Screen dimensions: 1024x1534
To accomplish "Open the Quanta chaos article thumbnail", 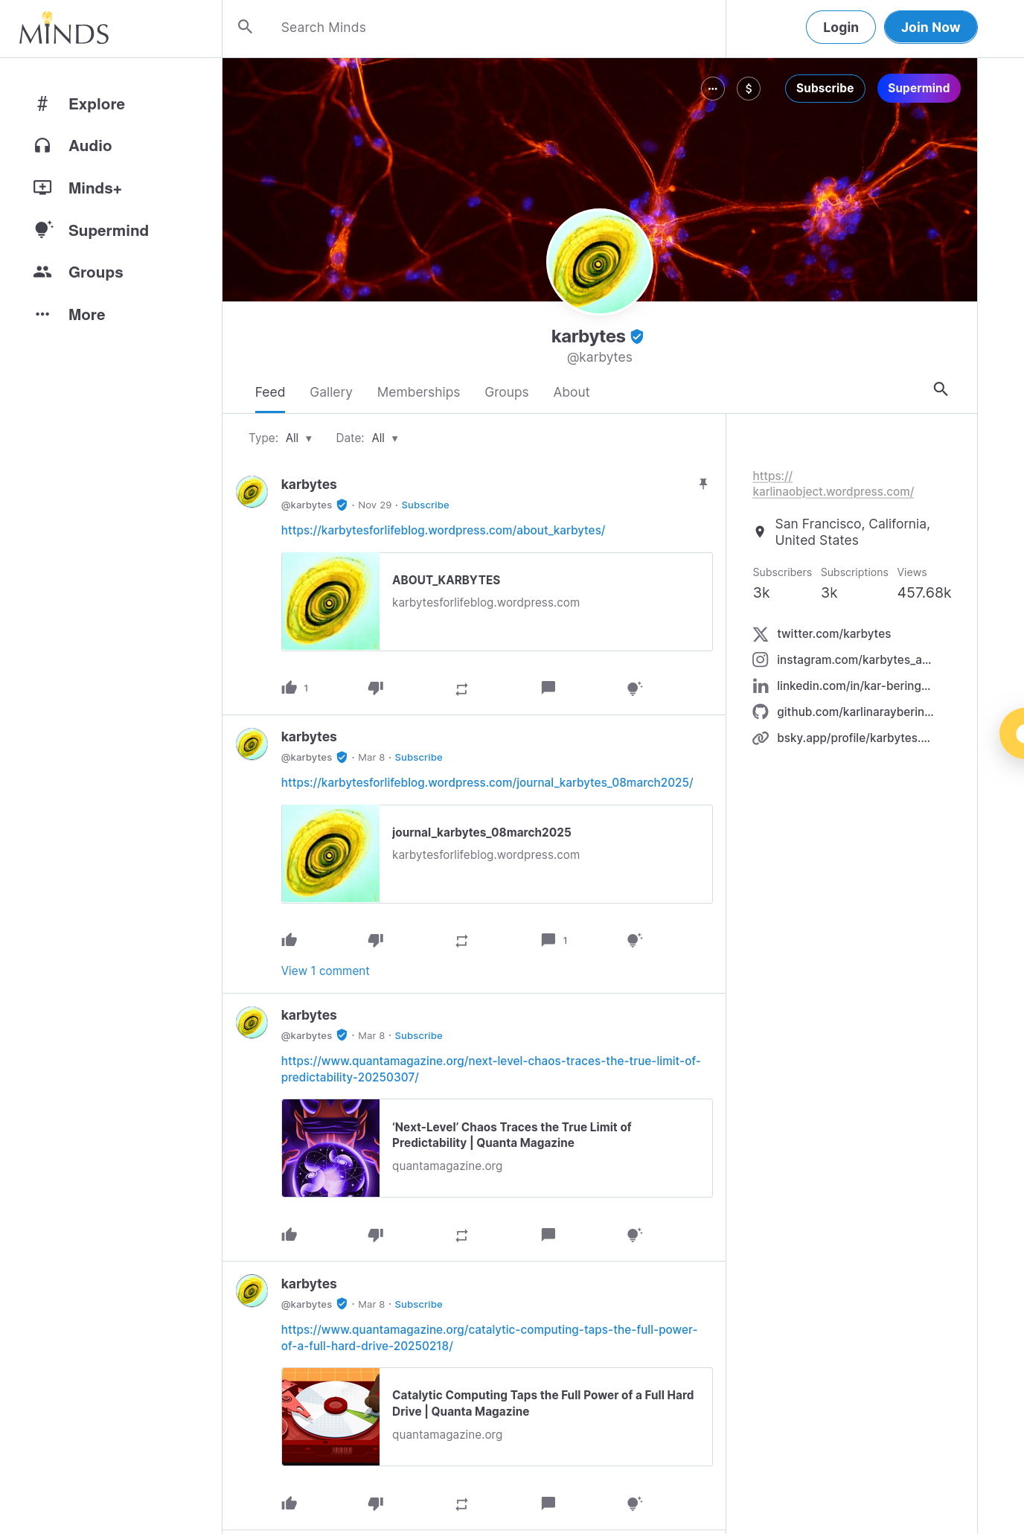I will tap(330, 1148).
